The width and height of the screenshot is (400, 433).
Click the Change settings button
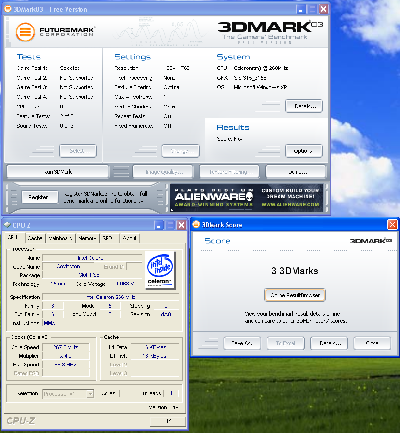coord(181,151)
